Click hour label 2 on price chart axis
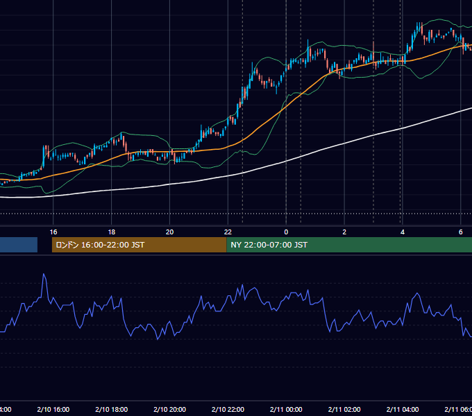Image resolution: width=472 pixels, height=416 pixels. [344, 232]
